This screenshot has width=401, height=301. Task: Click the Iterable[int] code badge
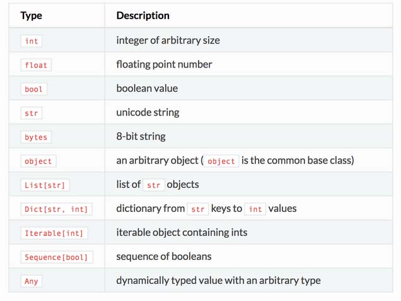coord(54,233)
